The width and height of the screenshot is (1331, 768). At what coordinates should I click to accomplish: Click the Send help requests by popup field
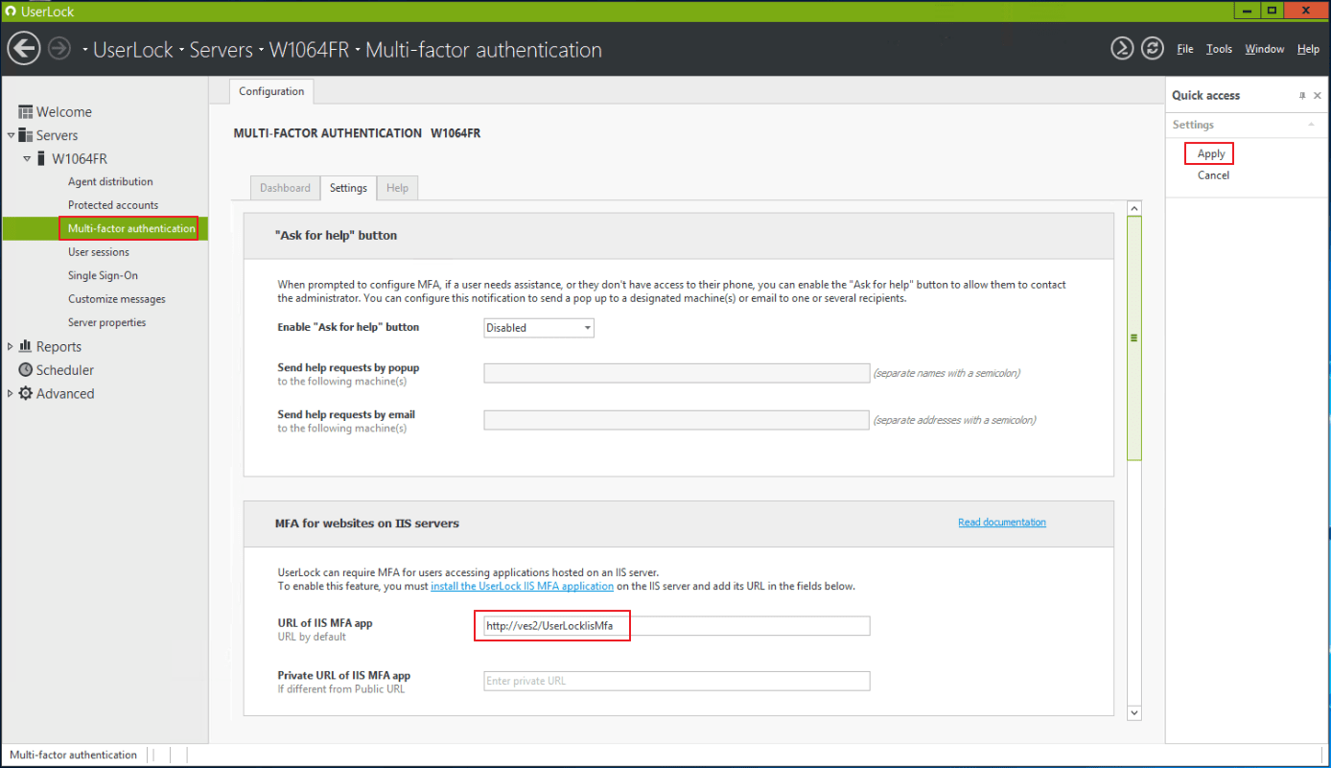[677, 373]
